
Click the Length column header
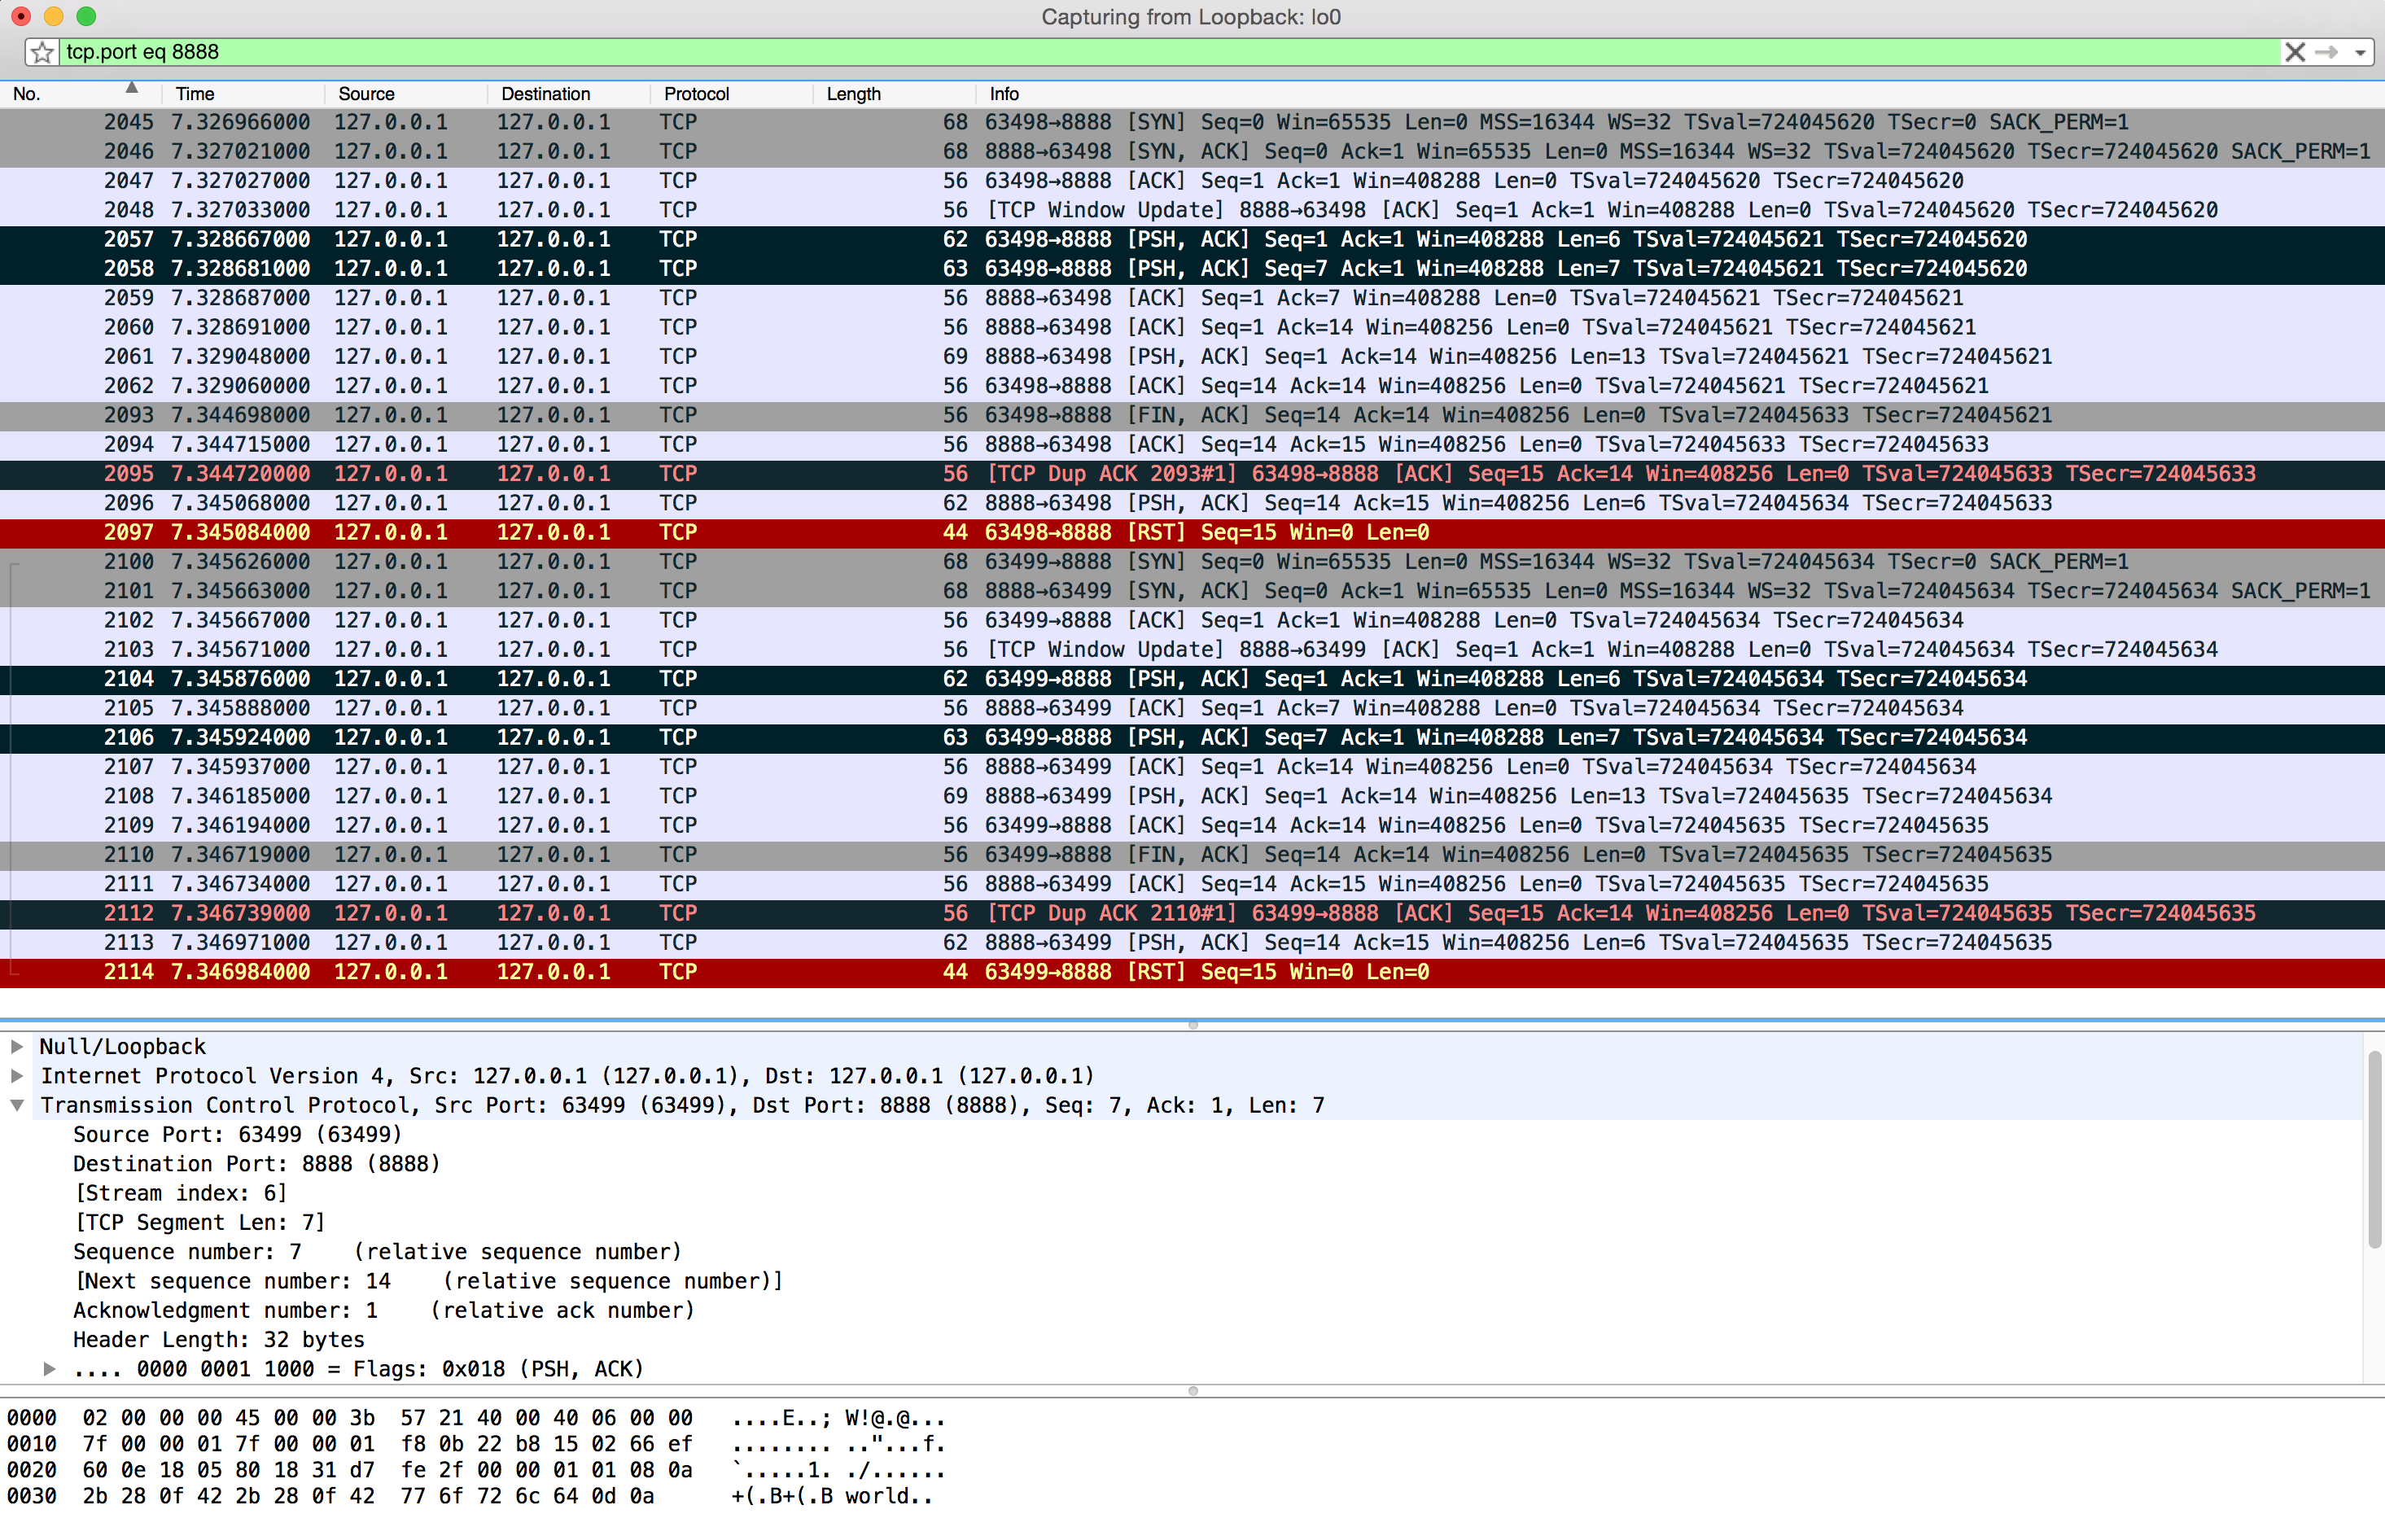[x=853, y=94]
